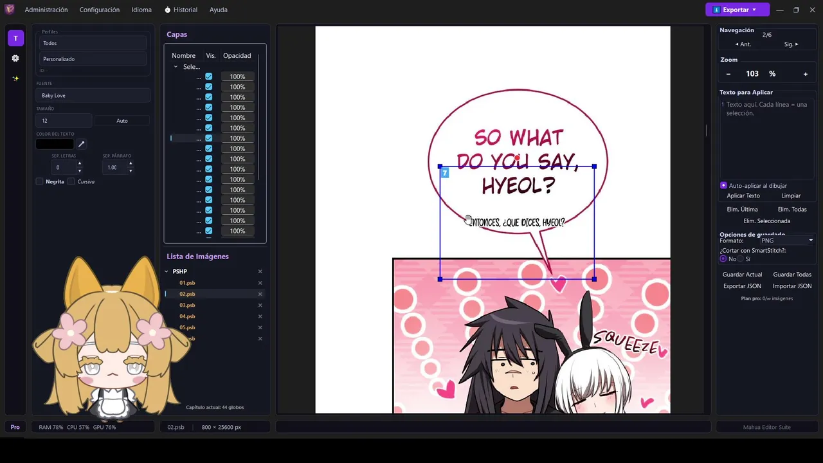Zoom out with the minus button
This screenshot has width=823, height=463.
[728, 74]
